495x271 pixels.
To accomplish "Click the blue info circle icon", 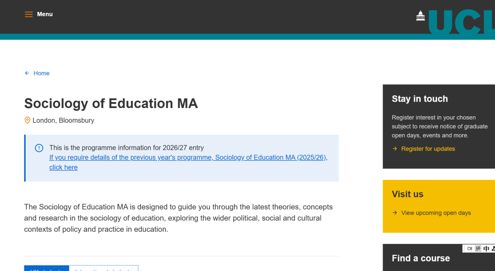I will coord(39,148).
